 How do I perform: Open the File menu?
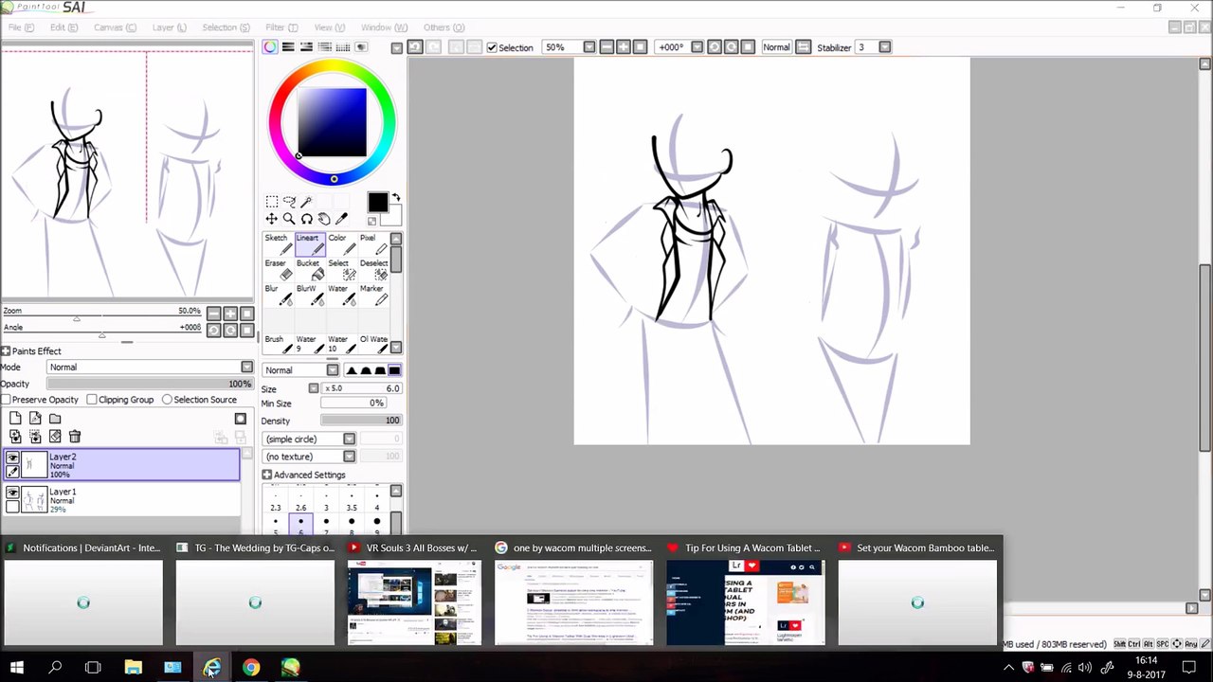pos(21,27)
